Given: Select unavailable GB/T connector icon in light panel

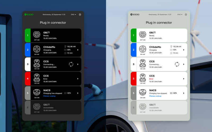Looking at the screenshot, I should pyautogui.click(x=143, y=107).
